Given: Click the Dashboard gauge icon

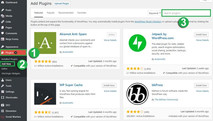Looking at the screenshot, I should pos(2,2).
